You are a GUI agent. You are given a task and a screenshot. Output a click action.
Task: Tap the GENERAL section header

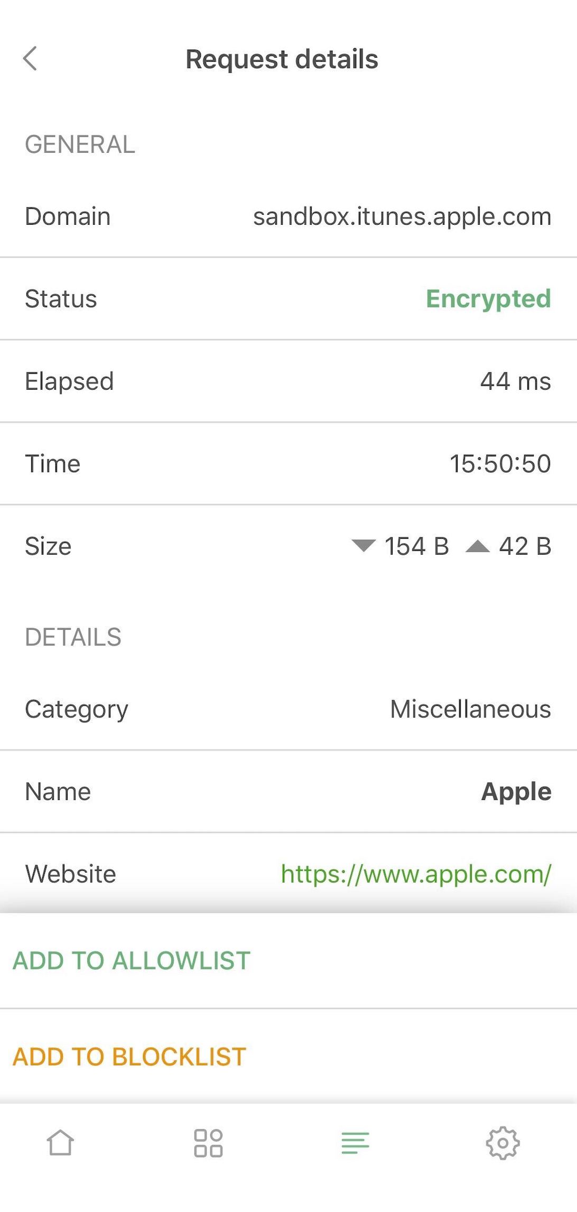(80, 144)
